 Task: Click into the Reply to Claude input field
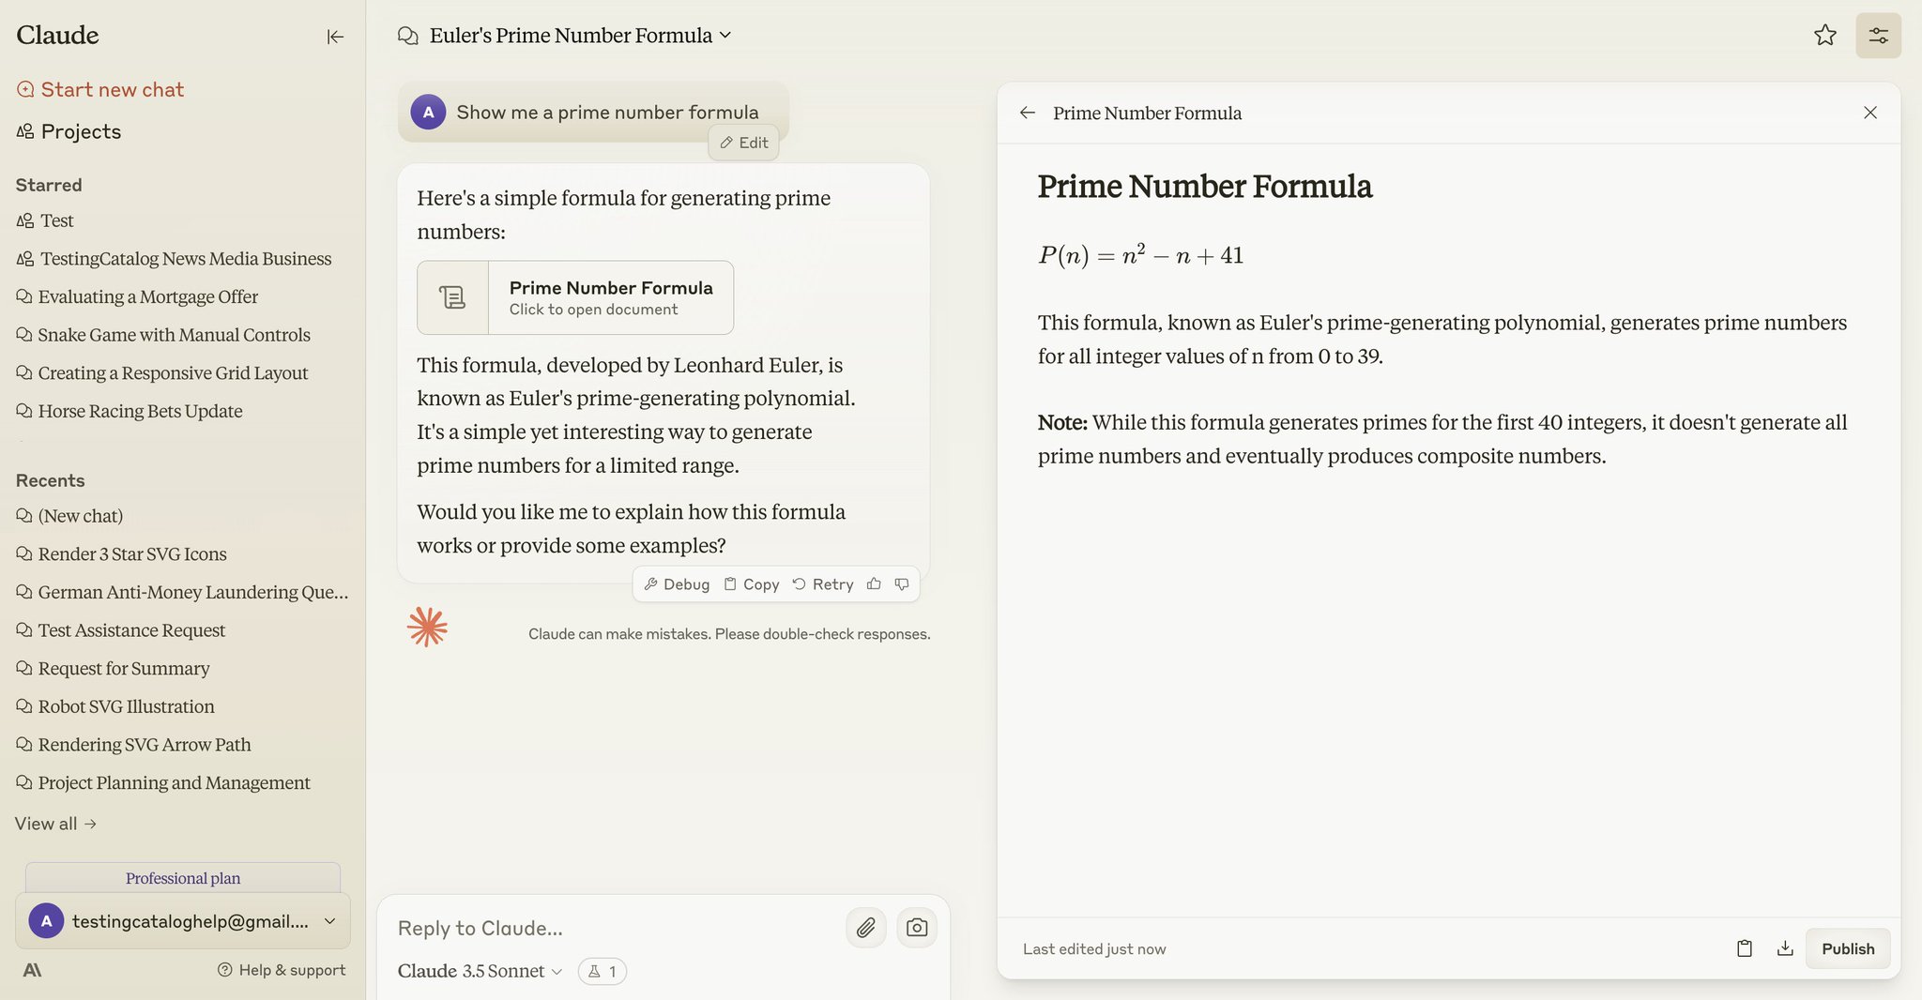[x=615, y=928]
